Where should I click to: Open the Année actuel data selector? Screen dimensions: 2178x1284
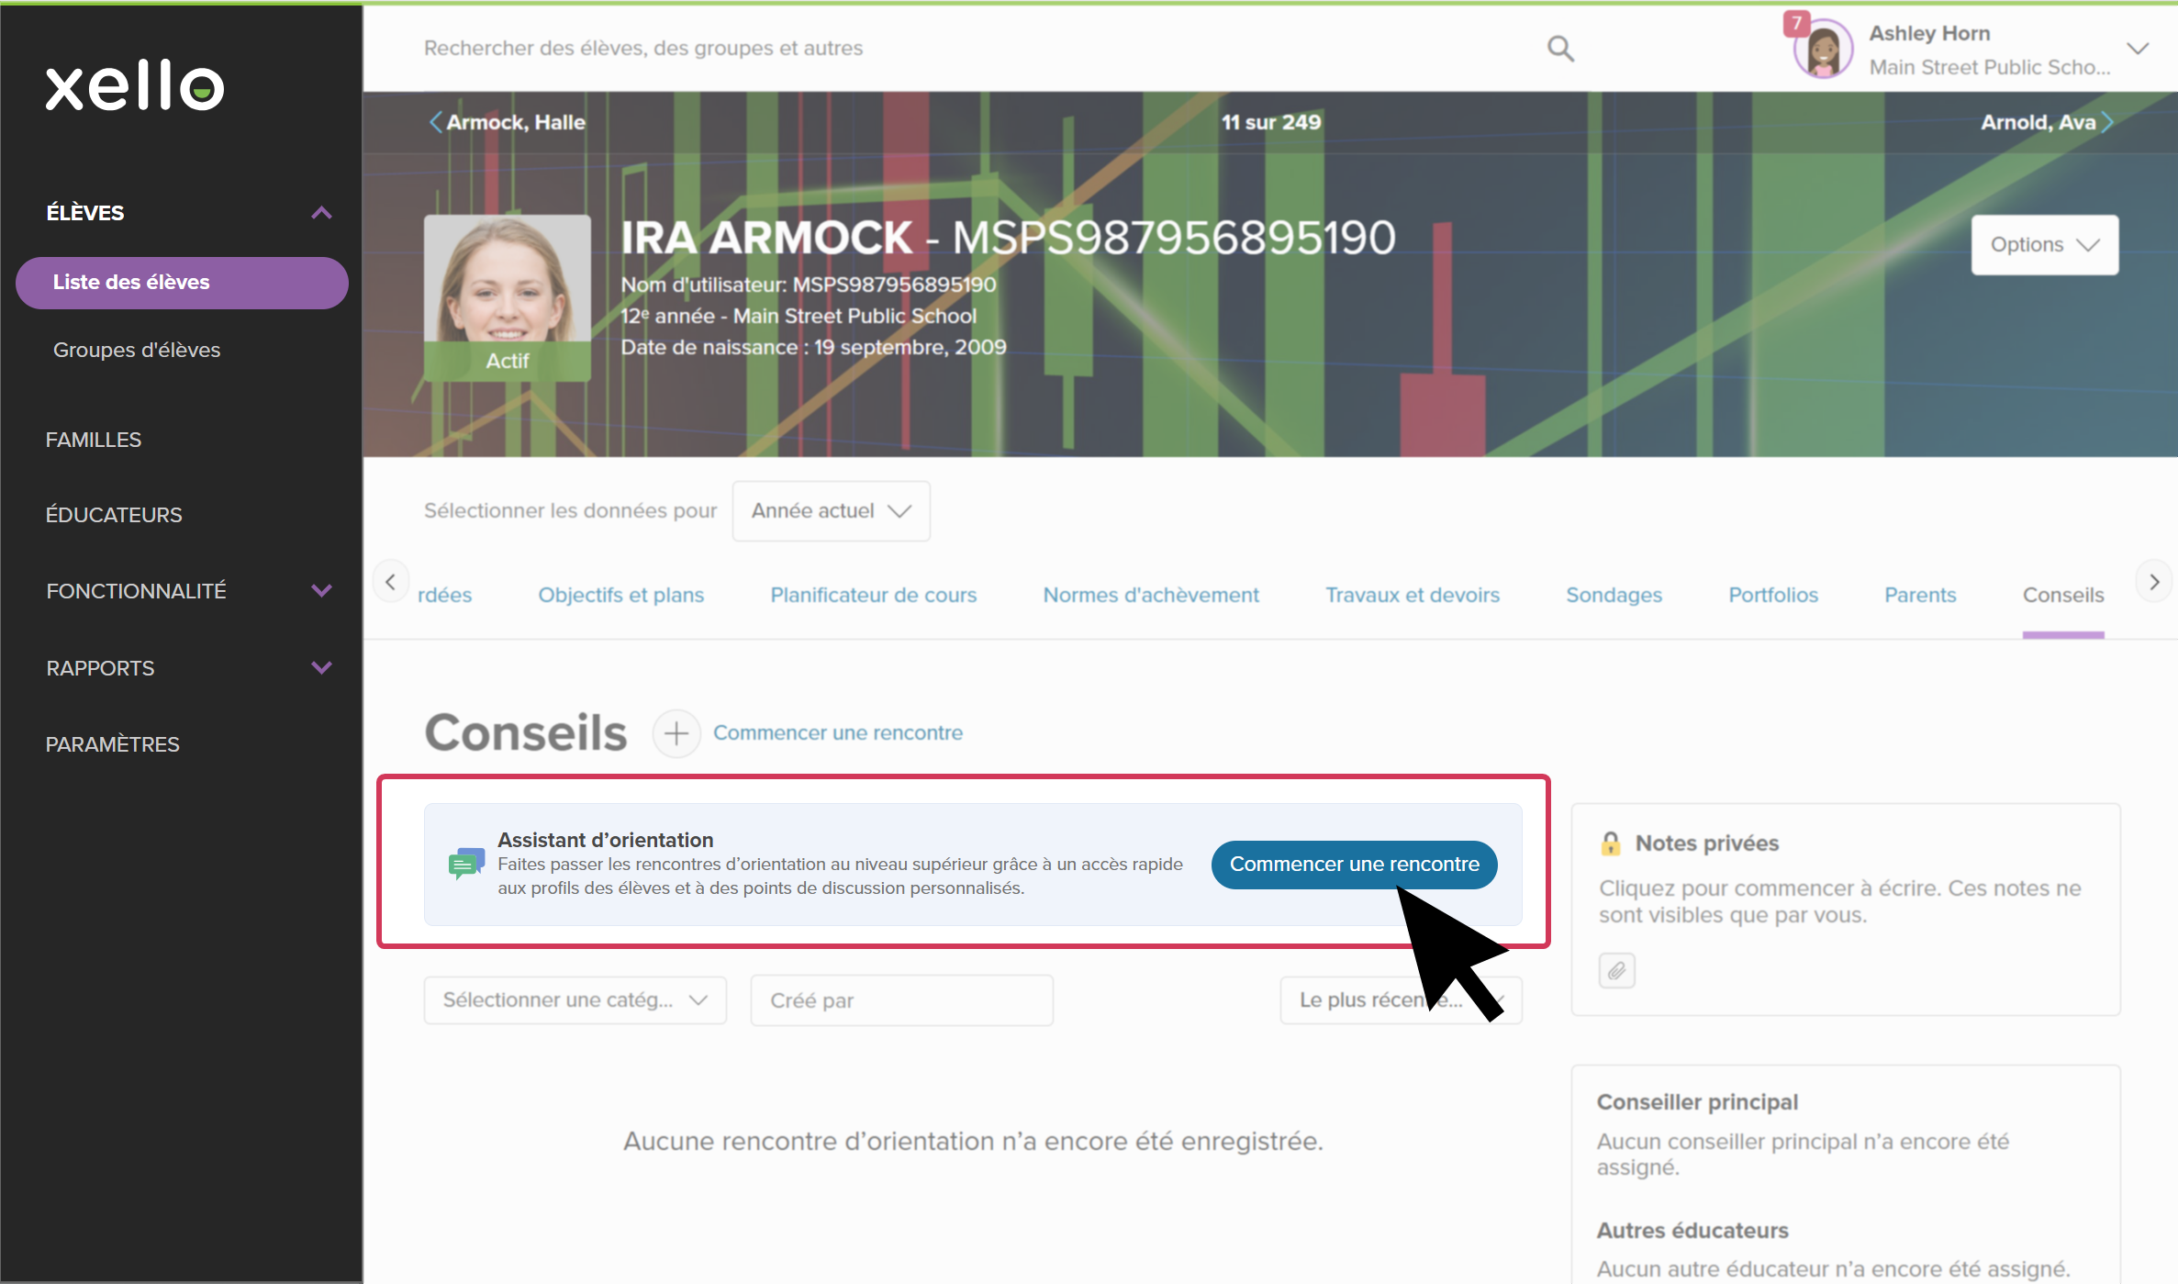tap(831, 510)
